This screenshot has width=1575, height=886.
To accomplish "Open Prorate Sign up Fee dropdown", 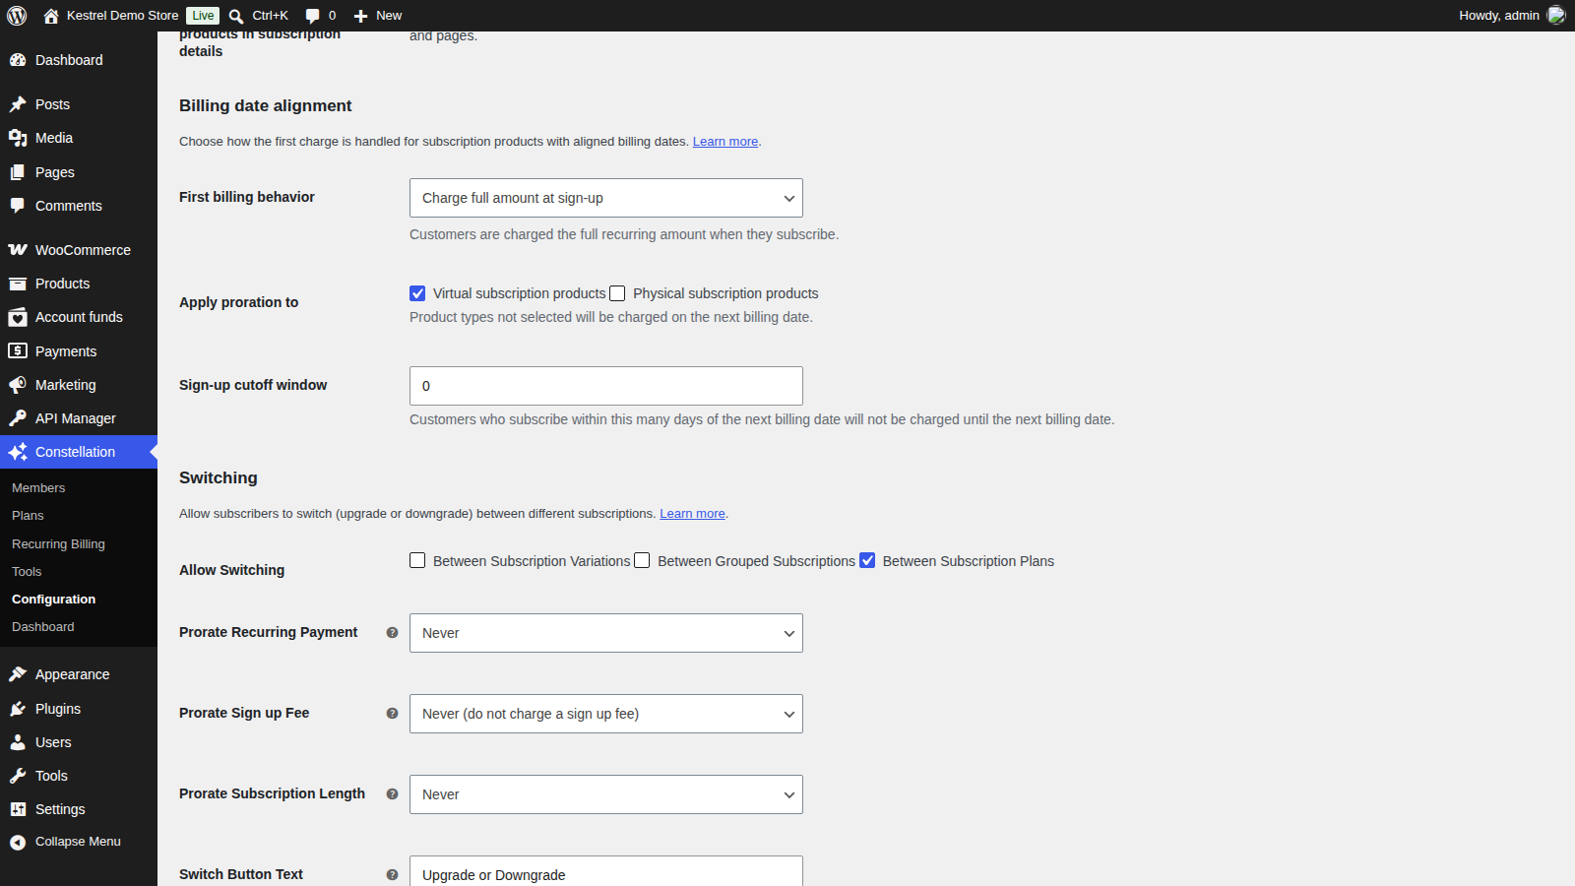I will tap(606, 714).
